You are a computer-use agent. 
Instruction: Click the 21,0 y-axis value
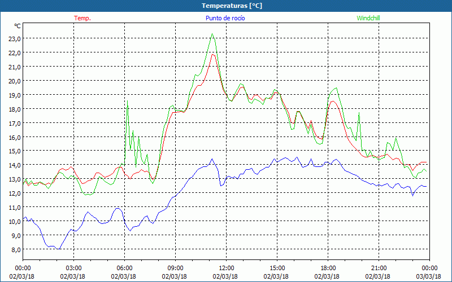click(x=15, y=67)
